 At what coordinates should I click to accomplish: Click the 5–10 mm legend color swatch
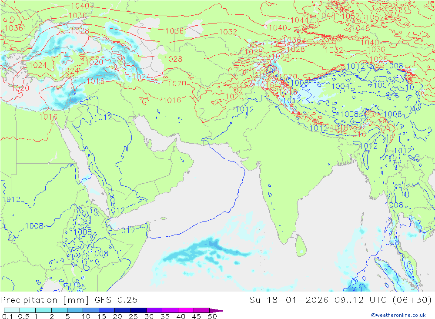click(75, 310)
